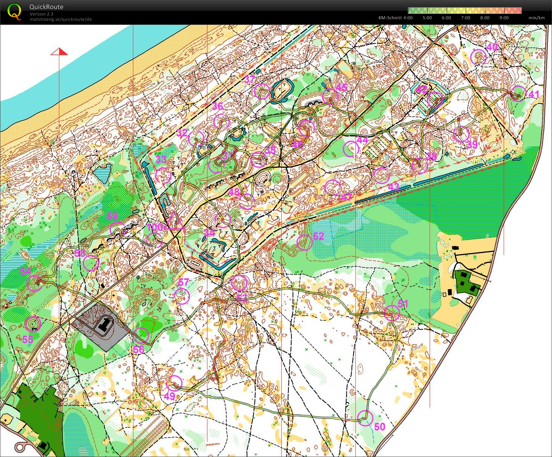Select control circle 37

262,91
